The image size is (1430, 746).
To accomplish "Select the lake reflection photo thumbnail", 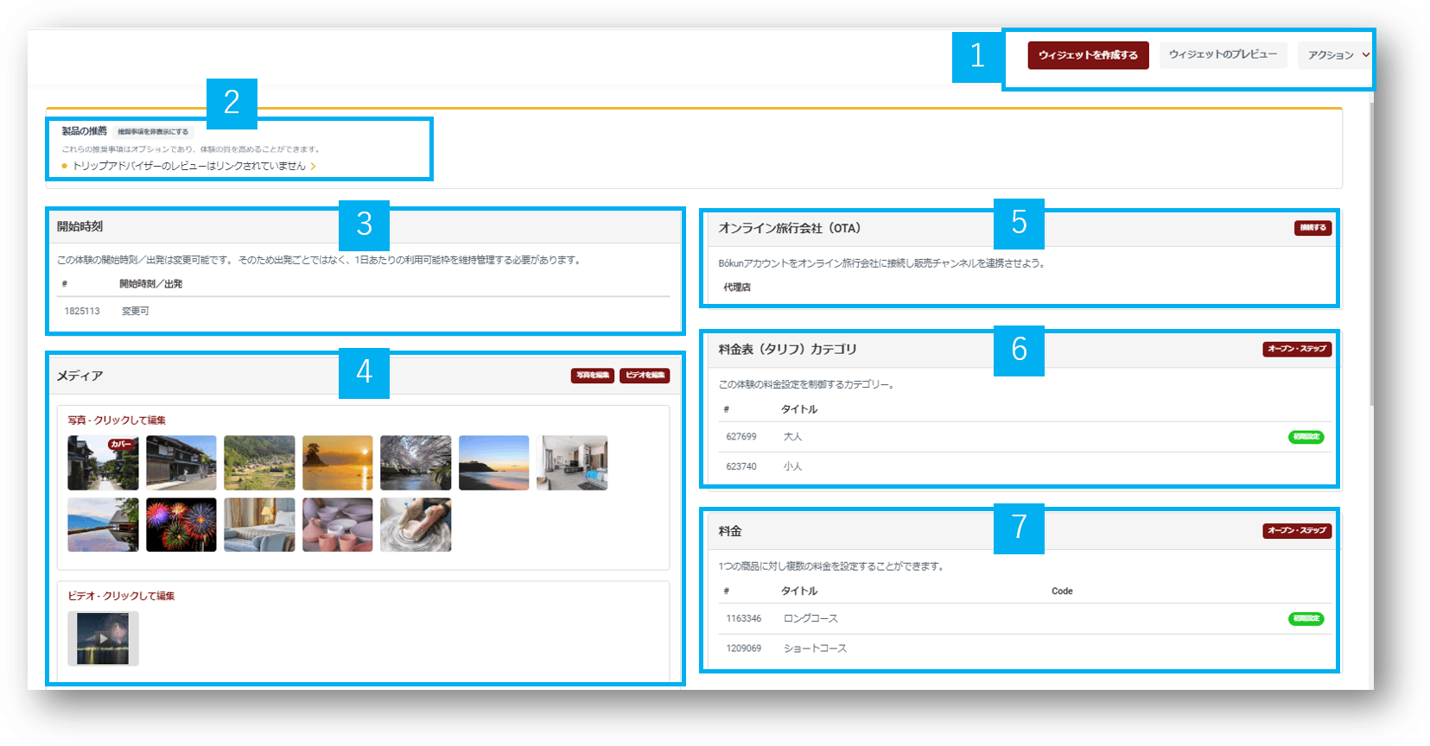I will point(103,524).
